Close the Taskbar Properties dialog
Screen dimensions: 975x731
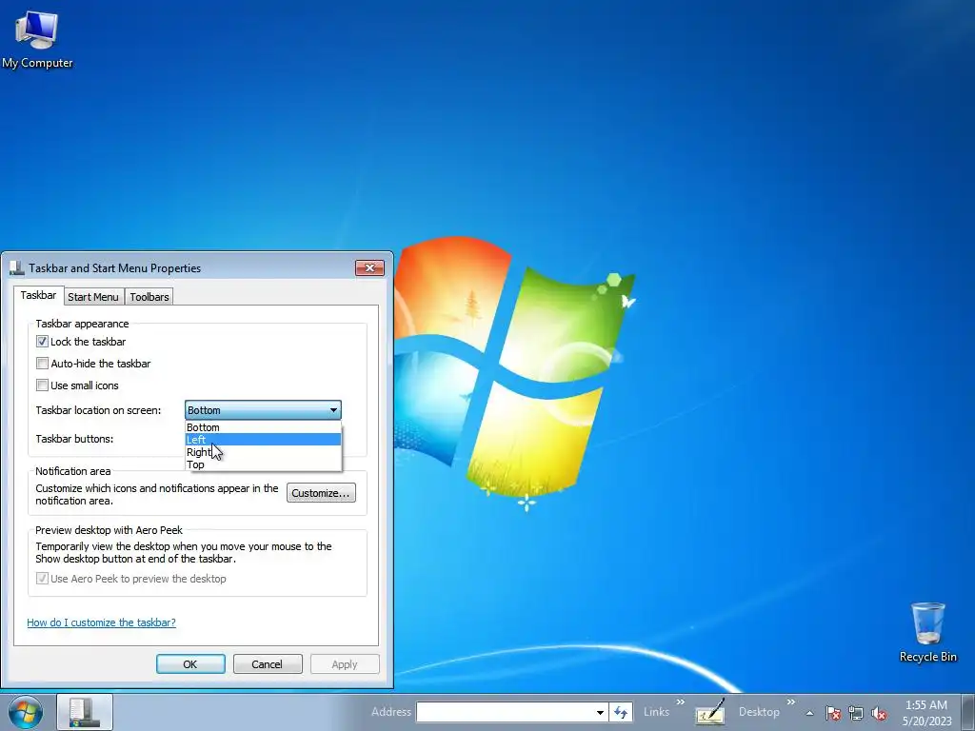[x=370, y=267]
